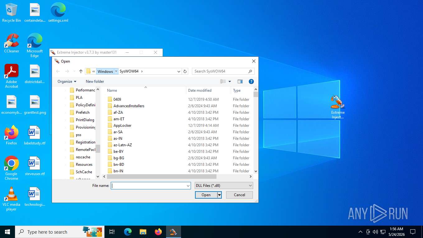Click the taskbar search box

[x=59, y=232]
